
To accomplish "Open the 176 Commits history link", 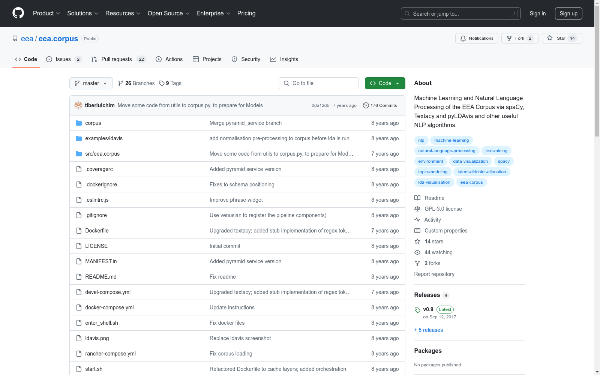I will (x=380, y=105).
